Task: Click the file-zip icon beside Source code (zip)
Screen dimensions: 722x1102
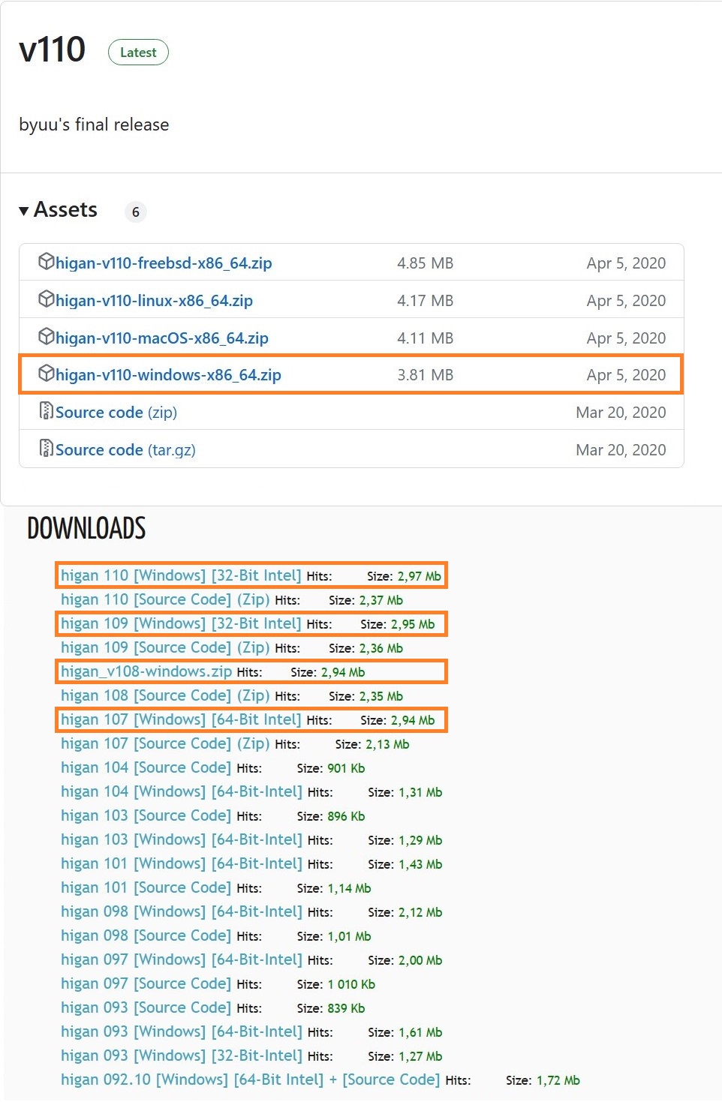Action: (x=47, y=411)
